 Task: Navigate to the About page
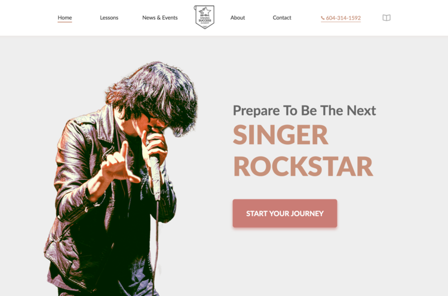pyautogui.click(x=237, y=18)
